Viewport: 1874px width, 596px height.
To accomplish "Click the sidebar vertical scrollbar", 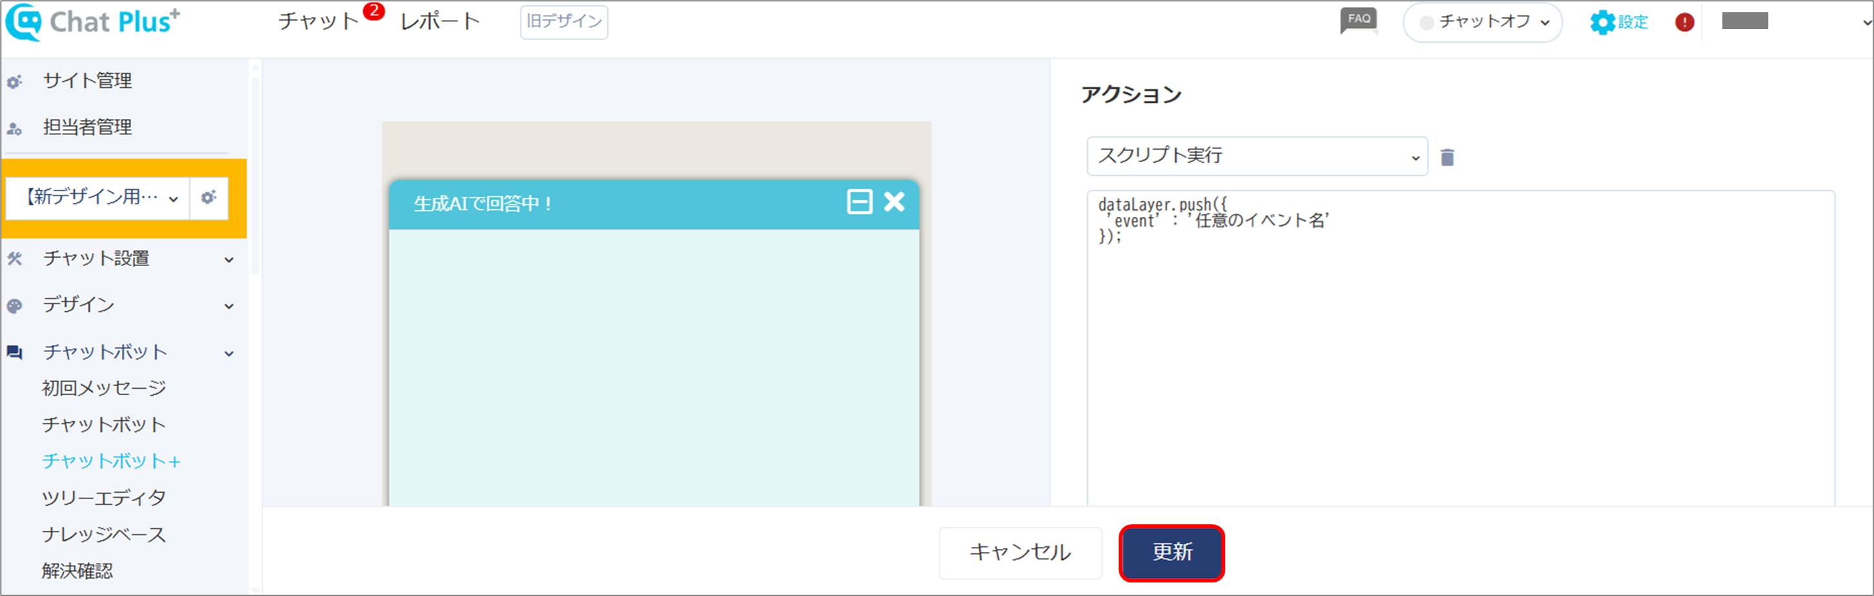I will [255, 174].
